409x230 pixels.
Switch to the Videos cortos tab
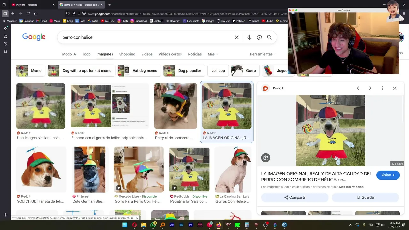170,54
